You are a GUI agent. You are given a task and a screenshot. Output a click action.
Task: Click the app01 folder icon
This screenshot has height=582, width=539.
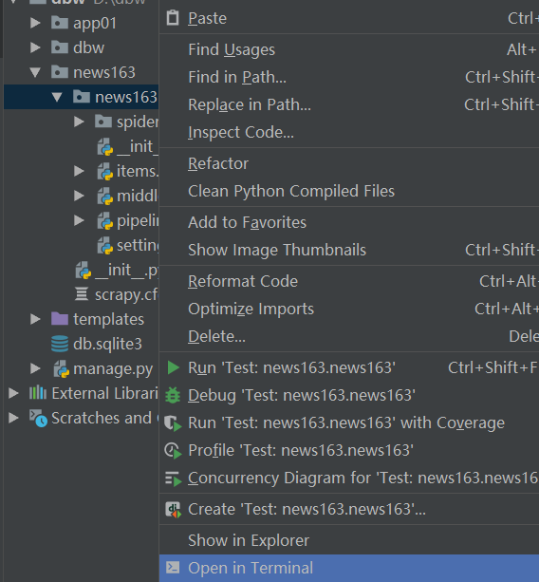[x=60, y=23]
